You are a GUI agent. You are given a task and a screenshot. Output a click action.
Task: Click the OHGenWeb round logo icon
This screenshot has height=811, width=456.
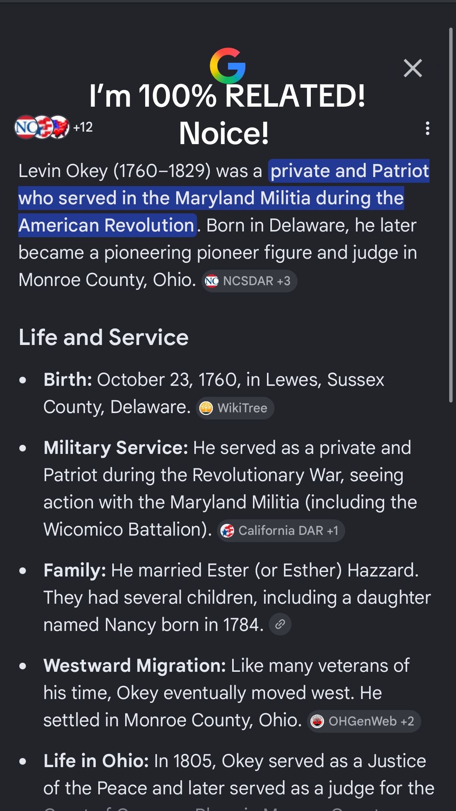317,721
